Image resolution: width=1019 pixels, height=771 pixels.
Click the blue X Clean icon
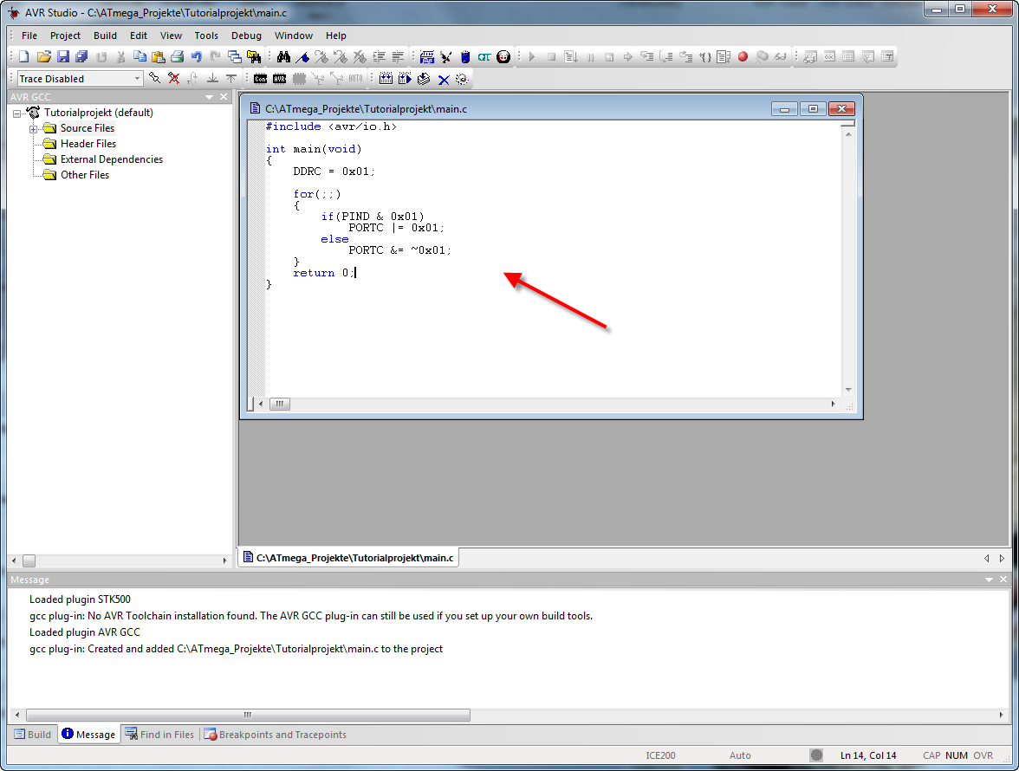(444, 79)
